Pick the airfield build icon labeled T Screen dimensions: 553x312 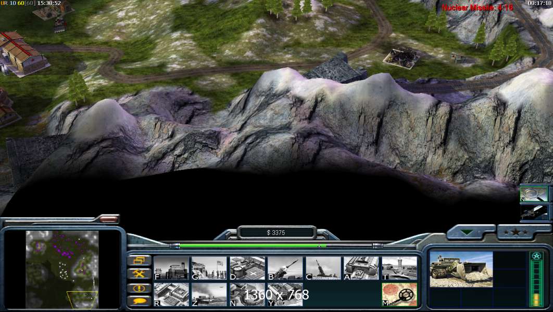(x=399, y=268)
